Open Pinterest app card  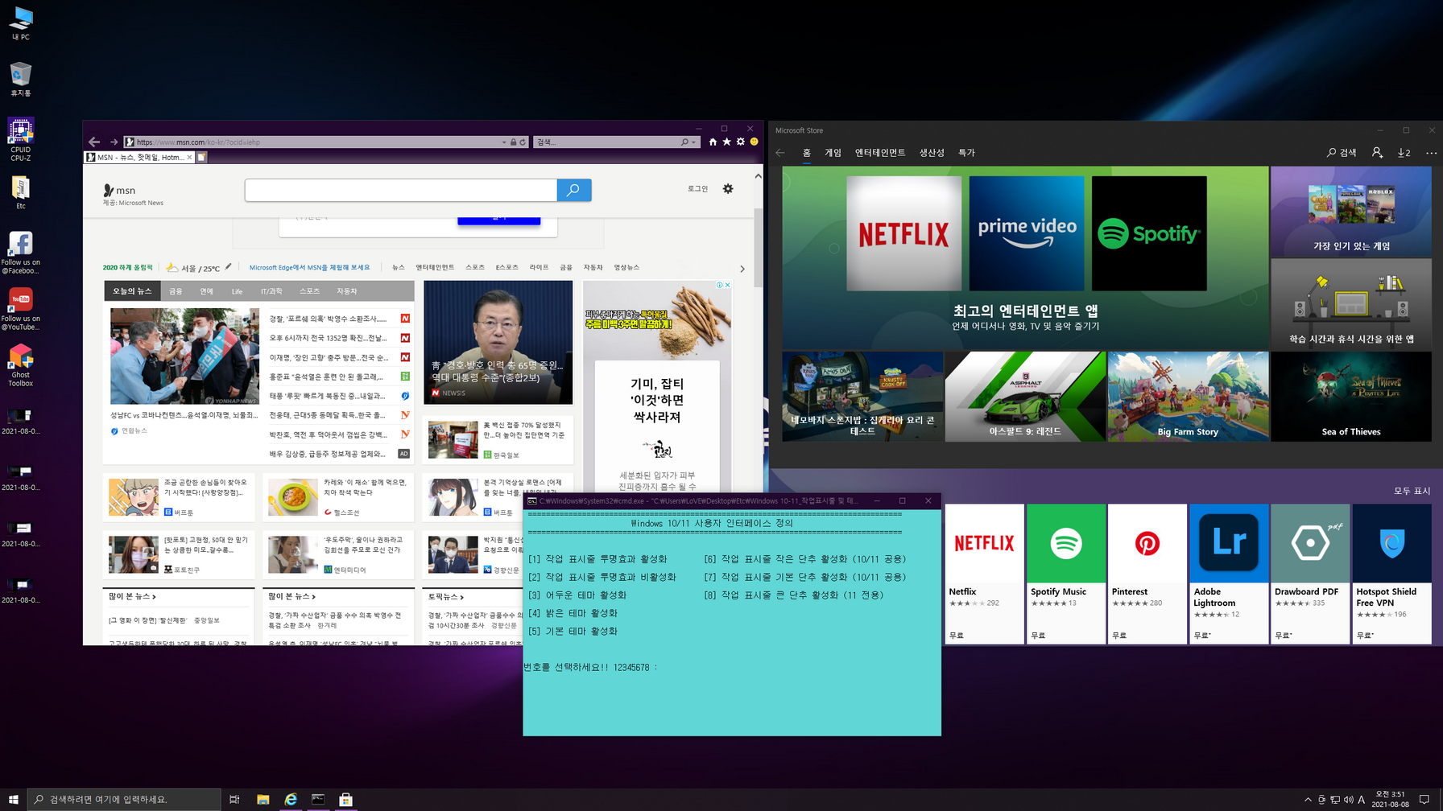point(1147,574)
